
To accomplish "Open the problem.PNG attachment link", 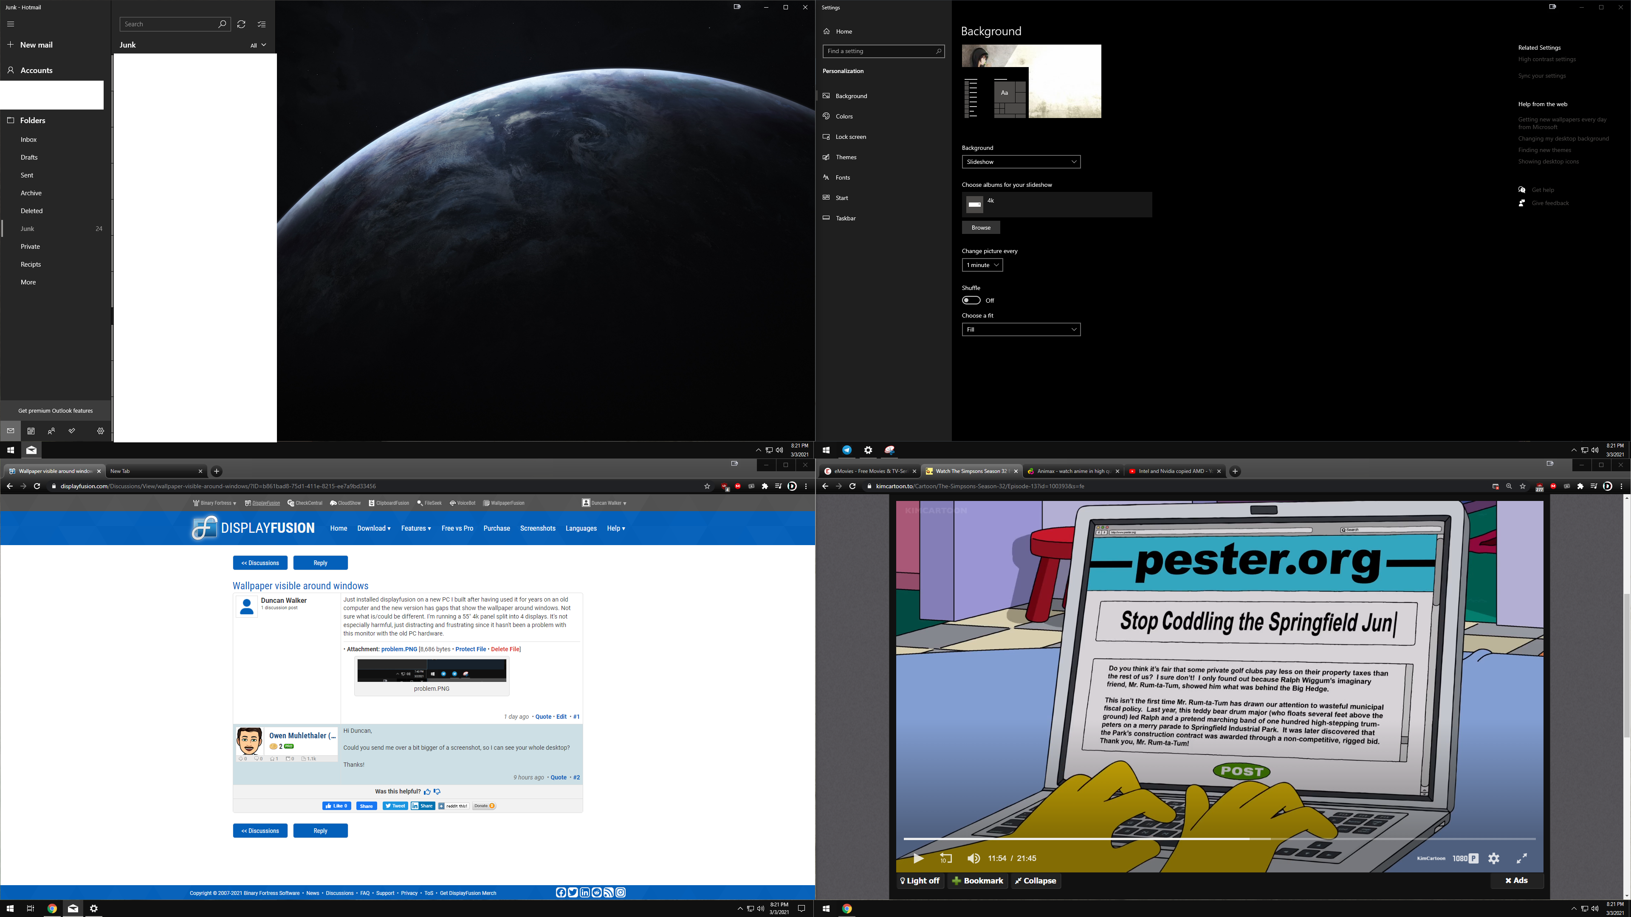I will coord(399,649).
